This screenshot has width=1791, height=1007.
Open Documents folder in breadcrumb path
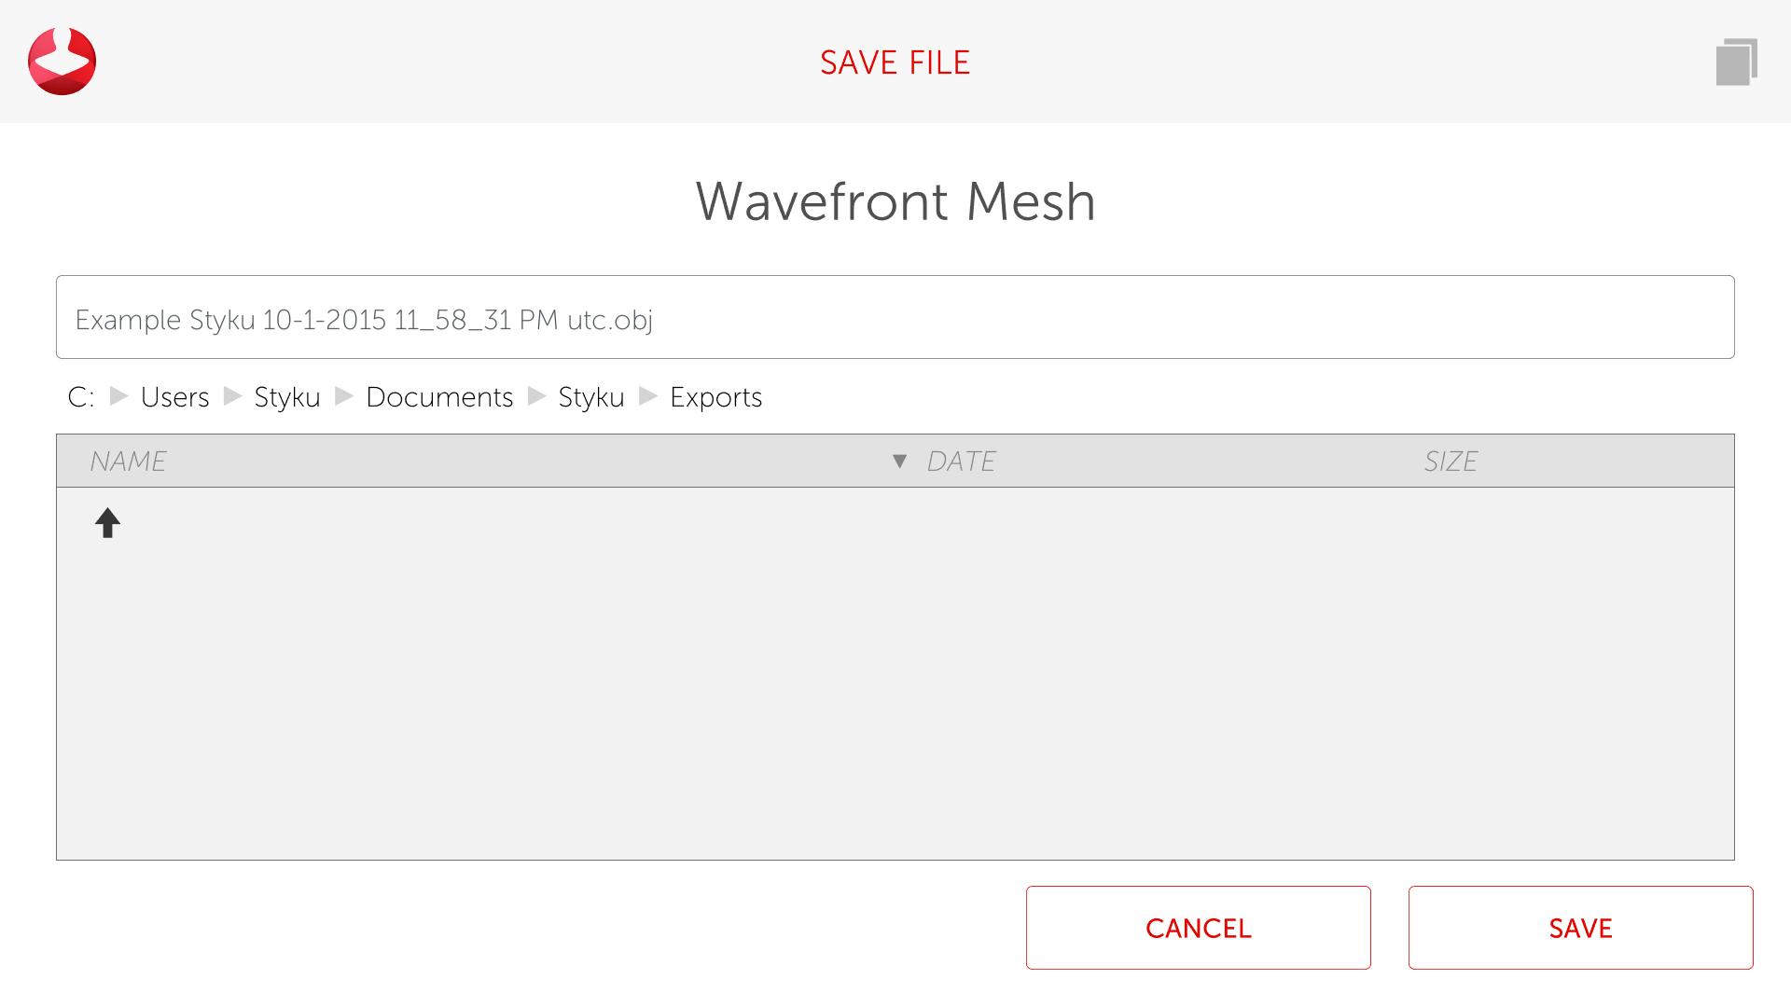[x=439, y=397]
